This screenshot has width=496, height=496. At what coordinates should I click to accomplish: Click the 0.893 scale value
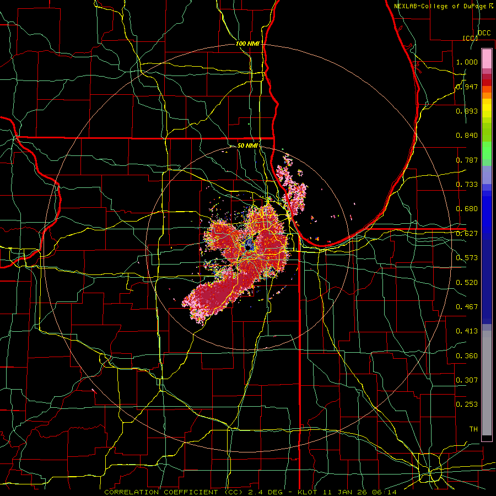point(467,111)
